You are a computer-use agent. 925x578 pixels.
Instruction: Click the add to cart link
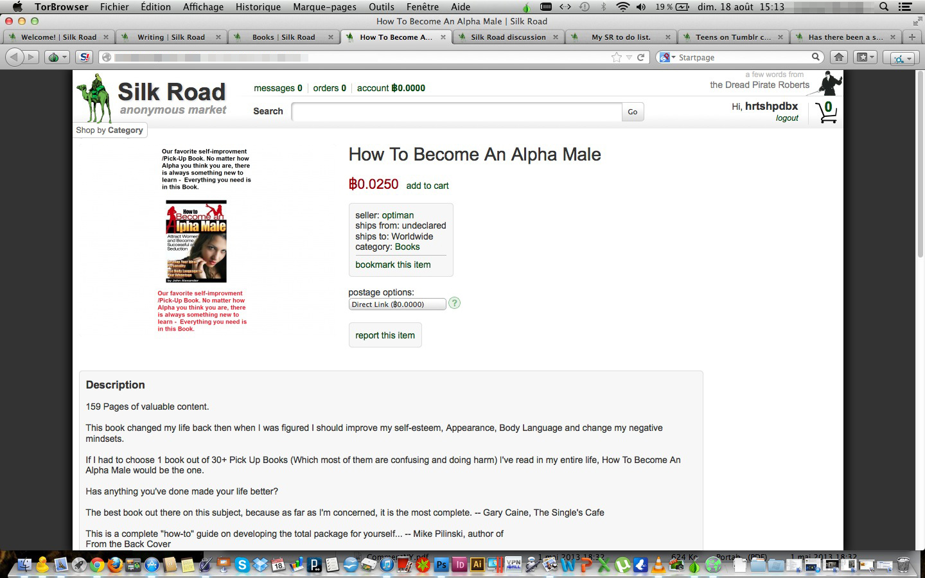tap(427, 186)
